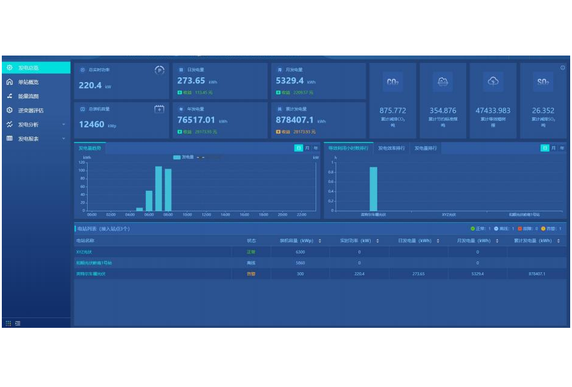The height and width of the screenshot is (387, 572).
Task: Open the XYZ光伏 station link
Action: pyautogui.click(x=85, y=252)
